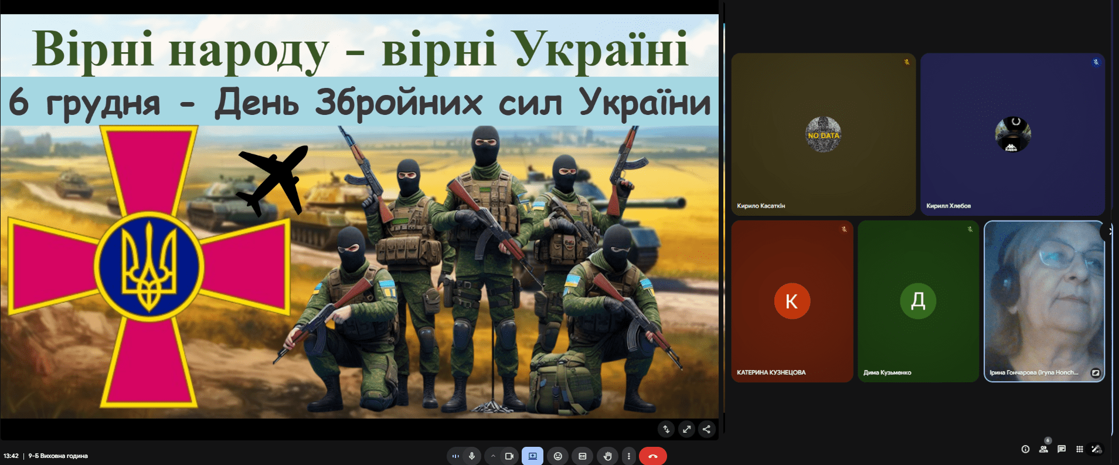Raise your hand in the meeting
This screenshot has width=1119, height=465.
pyautogui.click(x=607, y=456)
